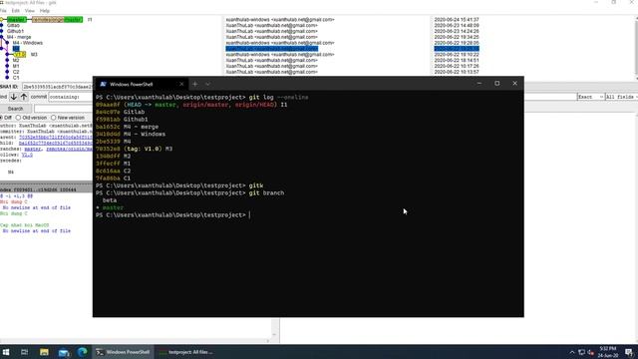Launch Microsoft Edge from the taskbar
Screen dimensions: 638x359
[x=82, y=352]
